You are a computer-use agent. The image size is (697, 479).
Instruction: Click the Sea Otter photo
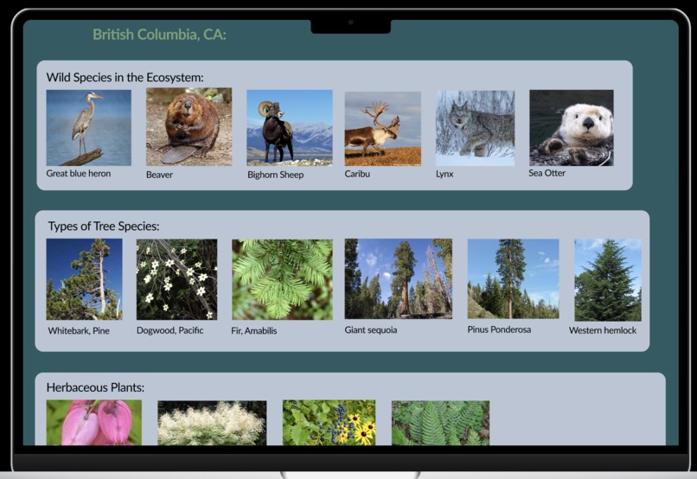click(572, 127)
